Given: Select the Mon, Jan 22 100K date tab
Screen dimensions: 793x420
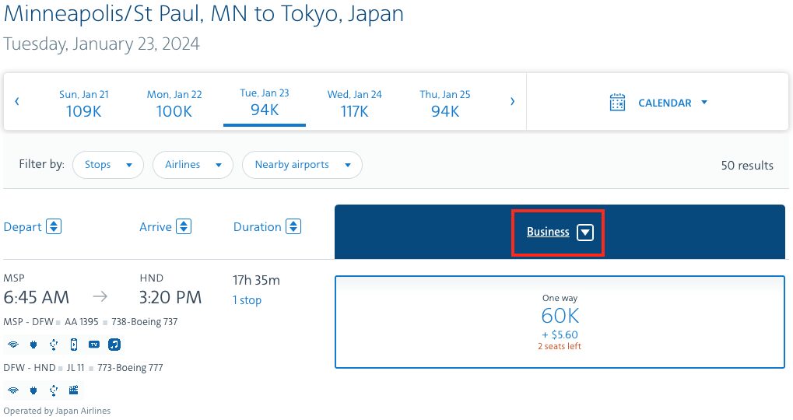Looking at the screenshot, I should click(174, 103).
